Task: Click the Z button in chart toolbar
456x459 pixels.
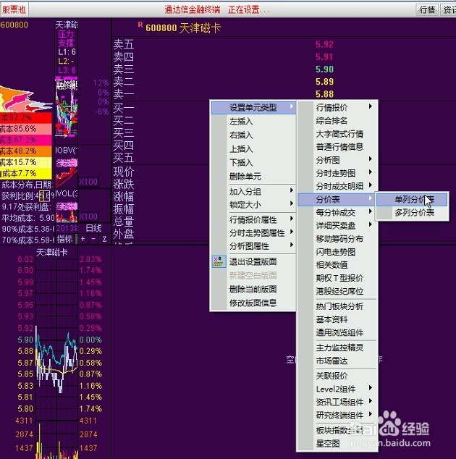Action: click(104, 239)
